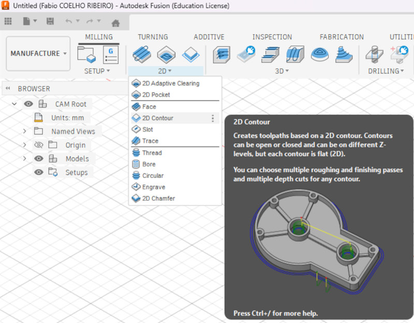Choose Circular from the 2D menu

click(x=175, y=175)
